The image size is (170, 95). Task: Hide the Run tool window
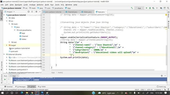point(165,76)
